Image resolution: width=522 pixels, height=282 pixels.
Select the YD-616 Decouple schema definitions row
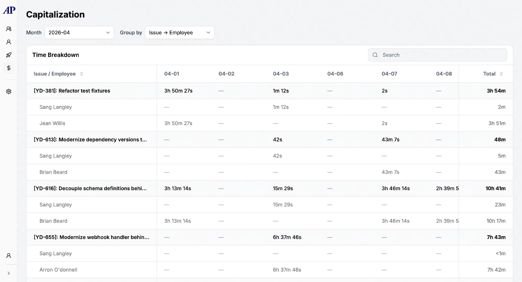pos(270,188)
